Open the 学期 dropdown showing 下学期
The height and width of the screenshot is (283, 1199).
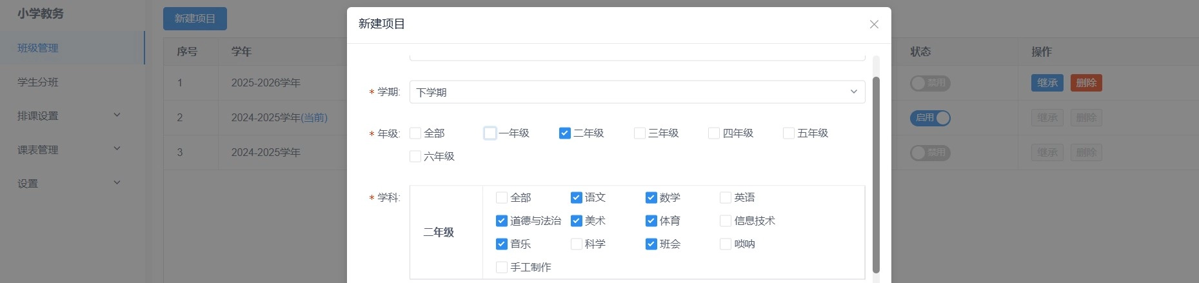coord(637,92)
